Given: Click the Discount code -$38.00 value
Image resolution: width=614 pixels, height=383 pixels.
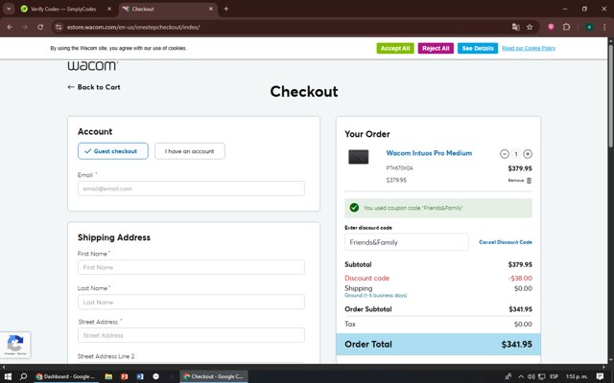Looking at the screenshot, I should tap(520, 279).
